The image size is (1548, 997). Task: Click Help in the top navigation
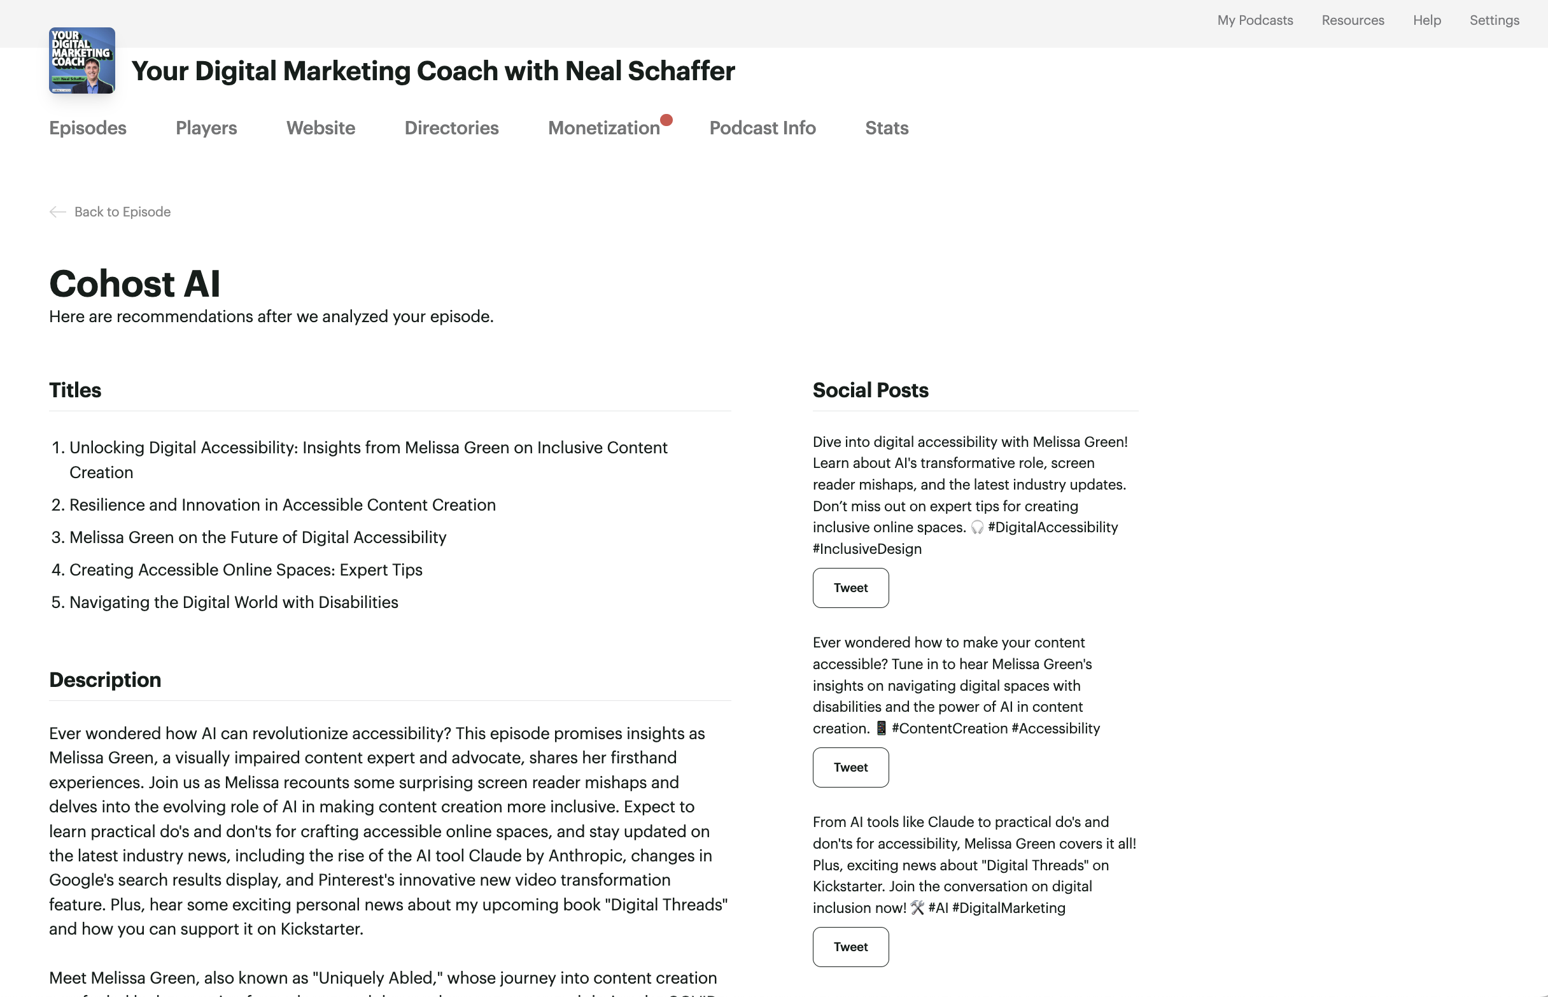pos(1427,20)
